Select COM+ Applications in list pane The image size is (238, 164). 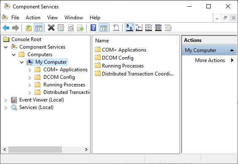[124, 50]
